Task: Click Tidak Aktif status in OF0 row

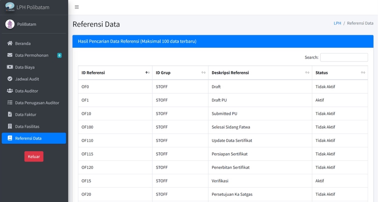Action: pyautogui.click(x=340, y=87)
